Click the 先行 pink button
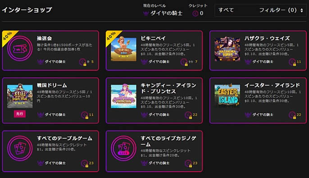Screen dimensions: 309x178 tap(19, 114)
